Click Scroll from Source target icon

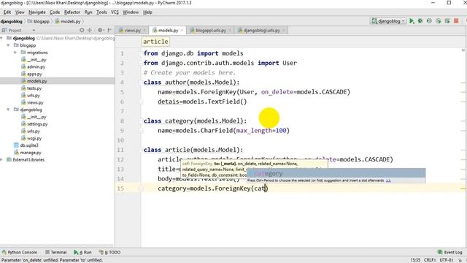coord(82,30)
